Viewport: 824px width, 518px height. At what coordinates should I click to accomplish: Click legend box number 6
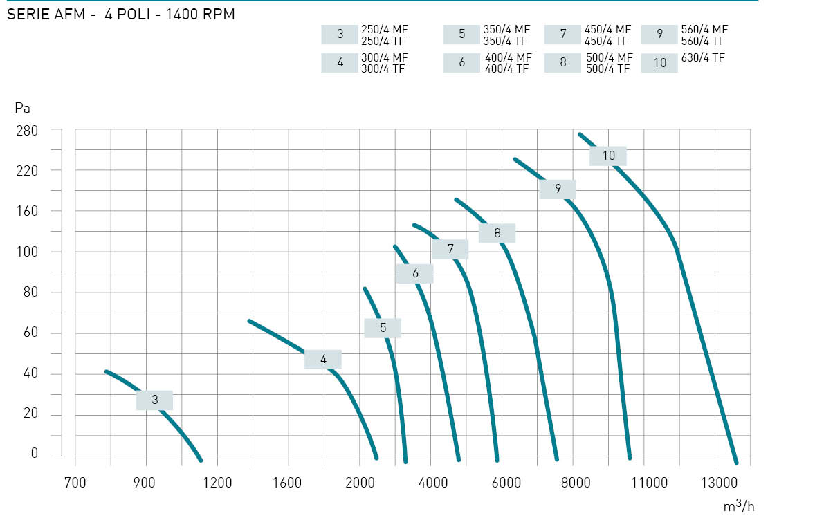point(461,63)
